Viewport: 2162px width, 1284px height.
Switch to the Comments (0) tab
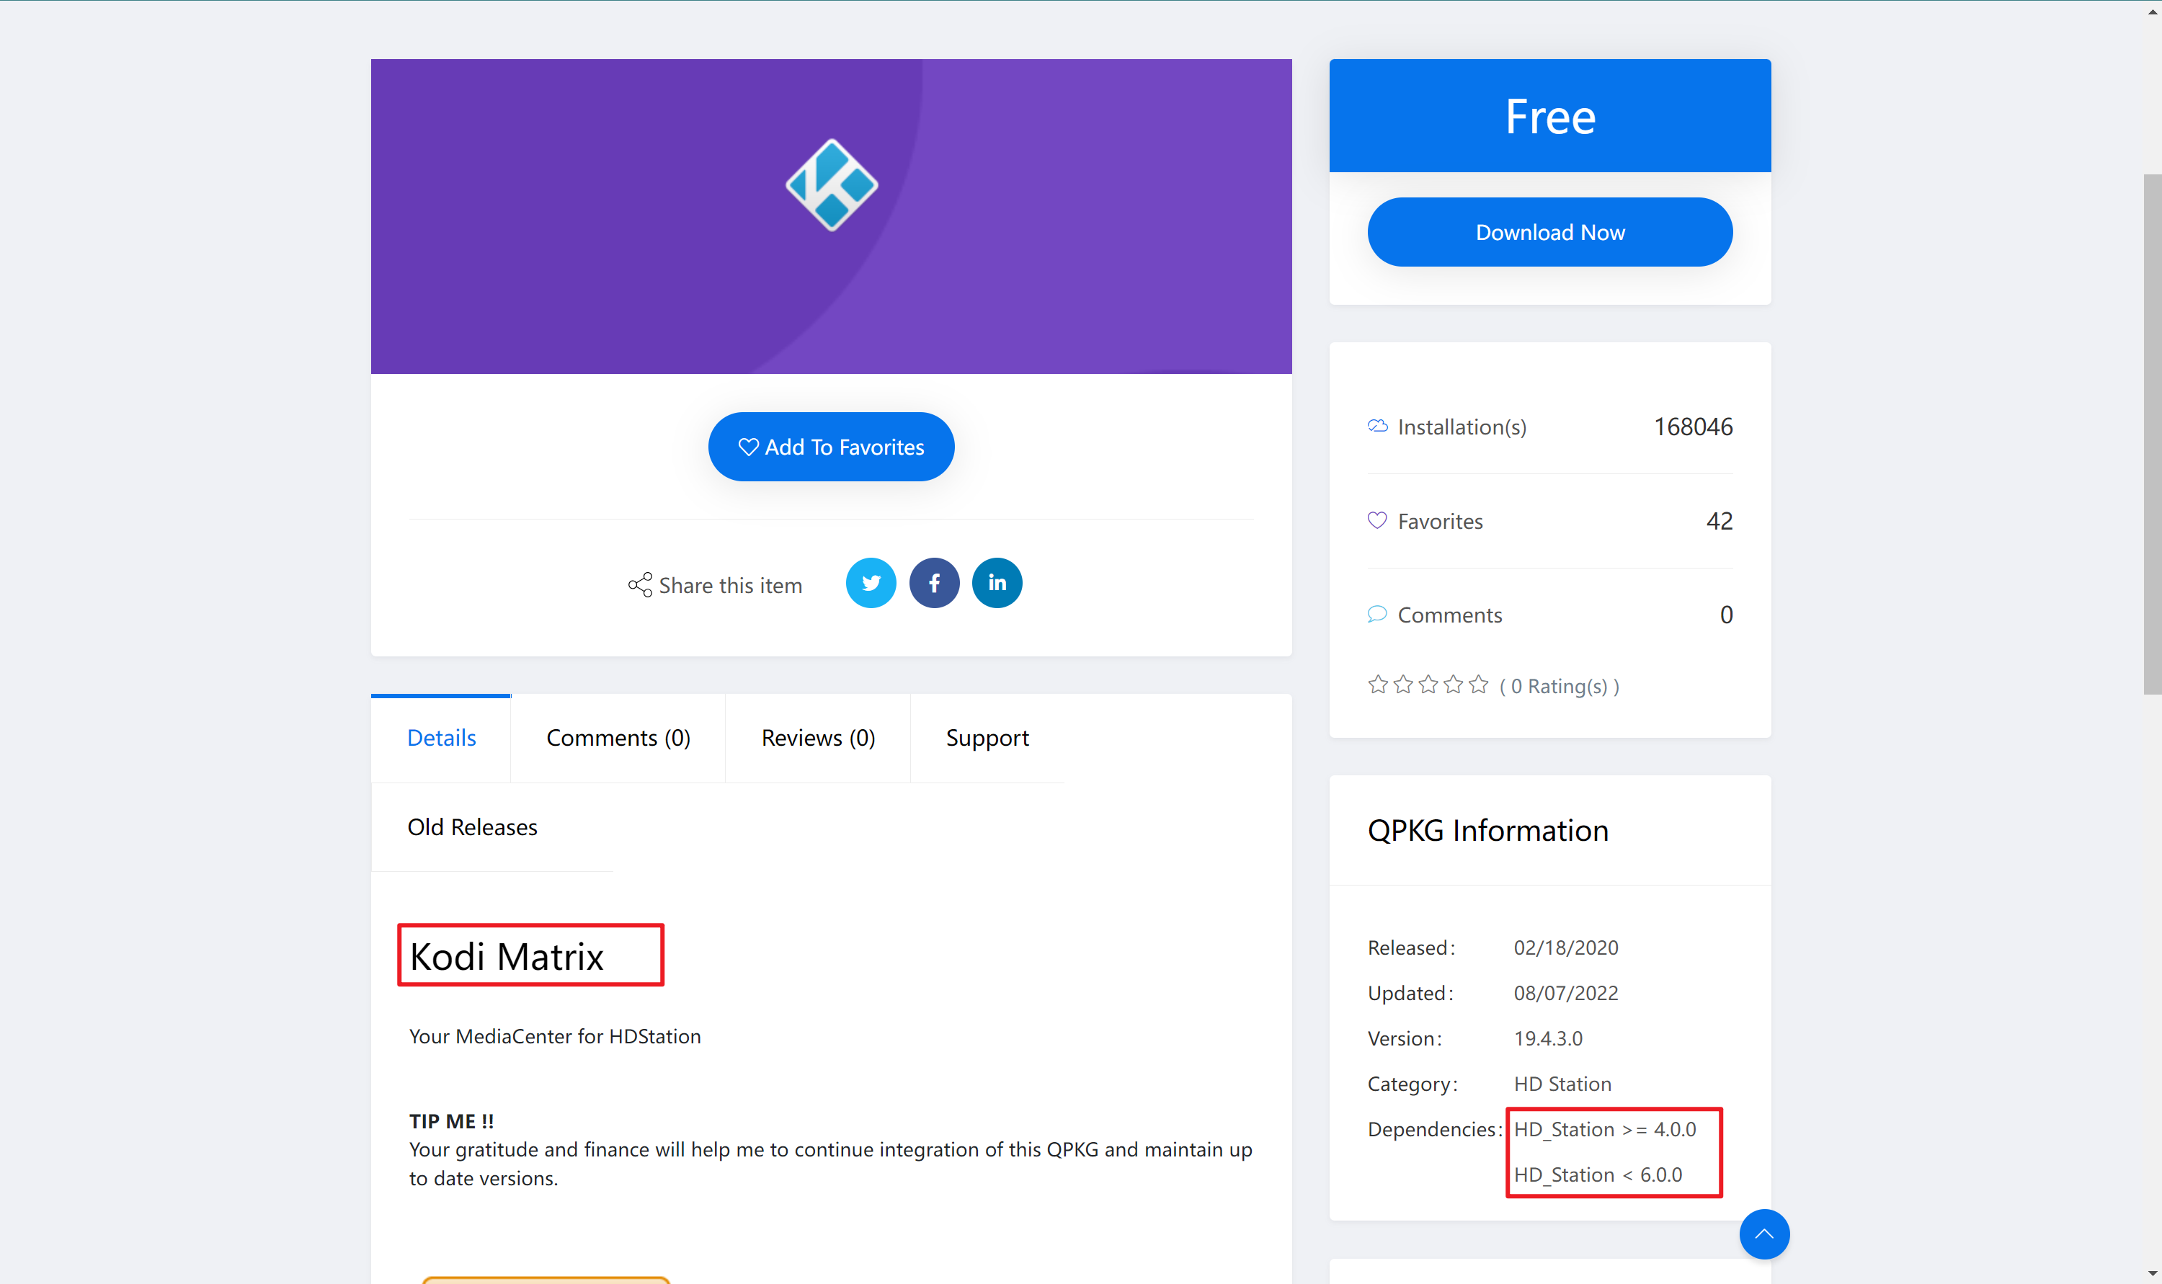tap(618, 738)
